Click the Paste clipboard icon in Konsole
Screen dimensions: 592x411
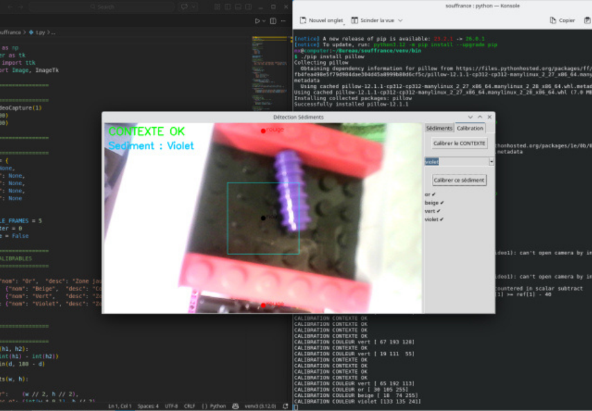pos(588,21)
